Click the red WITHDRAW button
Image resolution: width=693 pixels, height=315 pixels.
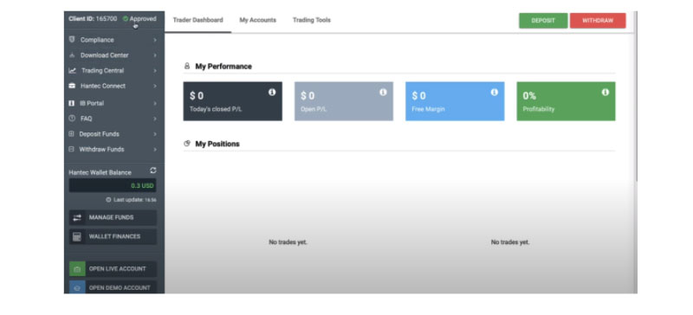click(x=598, y=20)
